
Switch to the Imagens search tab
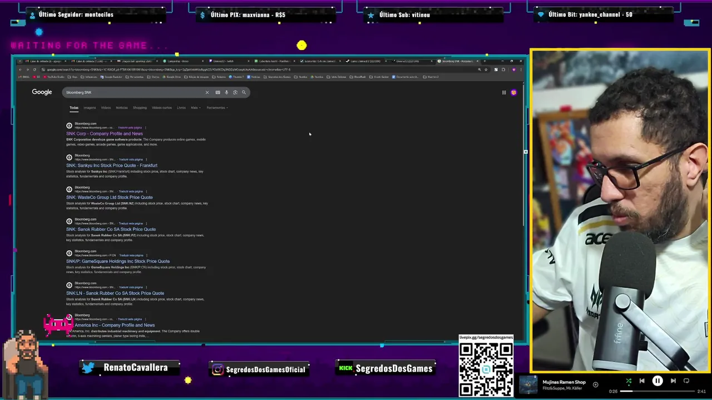pyautogui.click(x=90, y=108)
